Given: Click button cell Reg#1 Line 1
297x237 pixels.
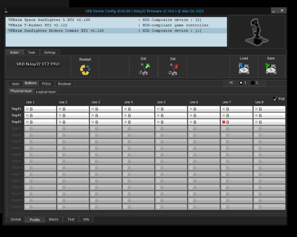Looking at the screenshot, I should coord(40,109).
